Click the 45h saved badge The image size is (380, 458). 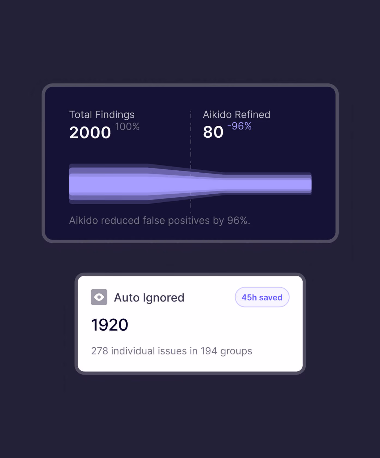(x=262, y=297)
